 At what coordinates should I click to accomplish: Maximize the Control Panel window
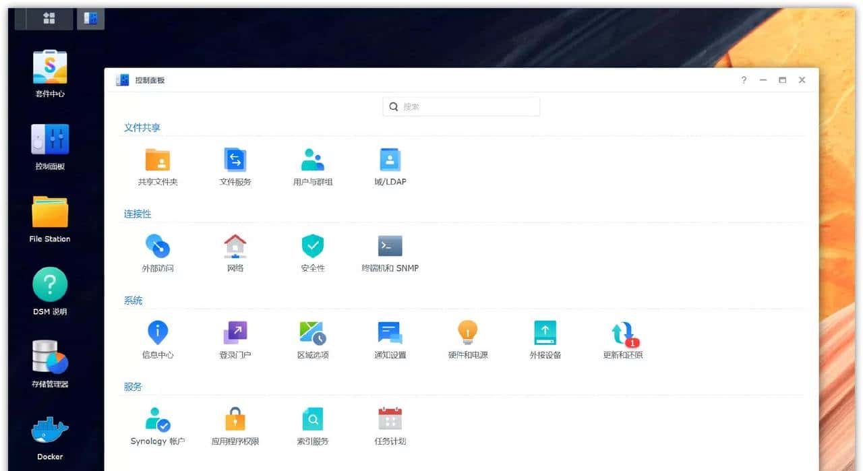point(782,80)
